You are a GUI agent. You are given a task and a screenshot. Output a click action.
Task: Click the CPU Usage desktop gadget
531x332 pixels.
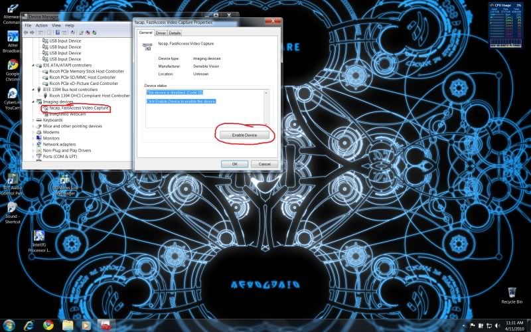(x=506, y=25)
